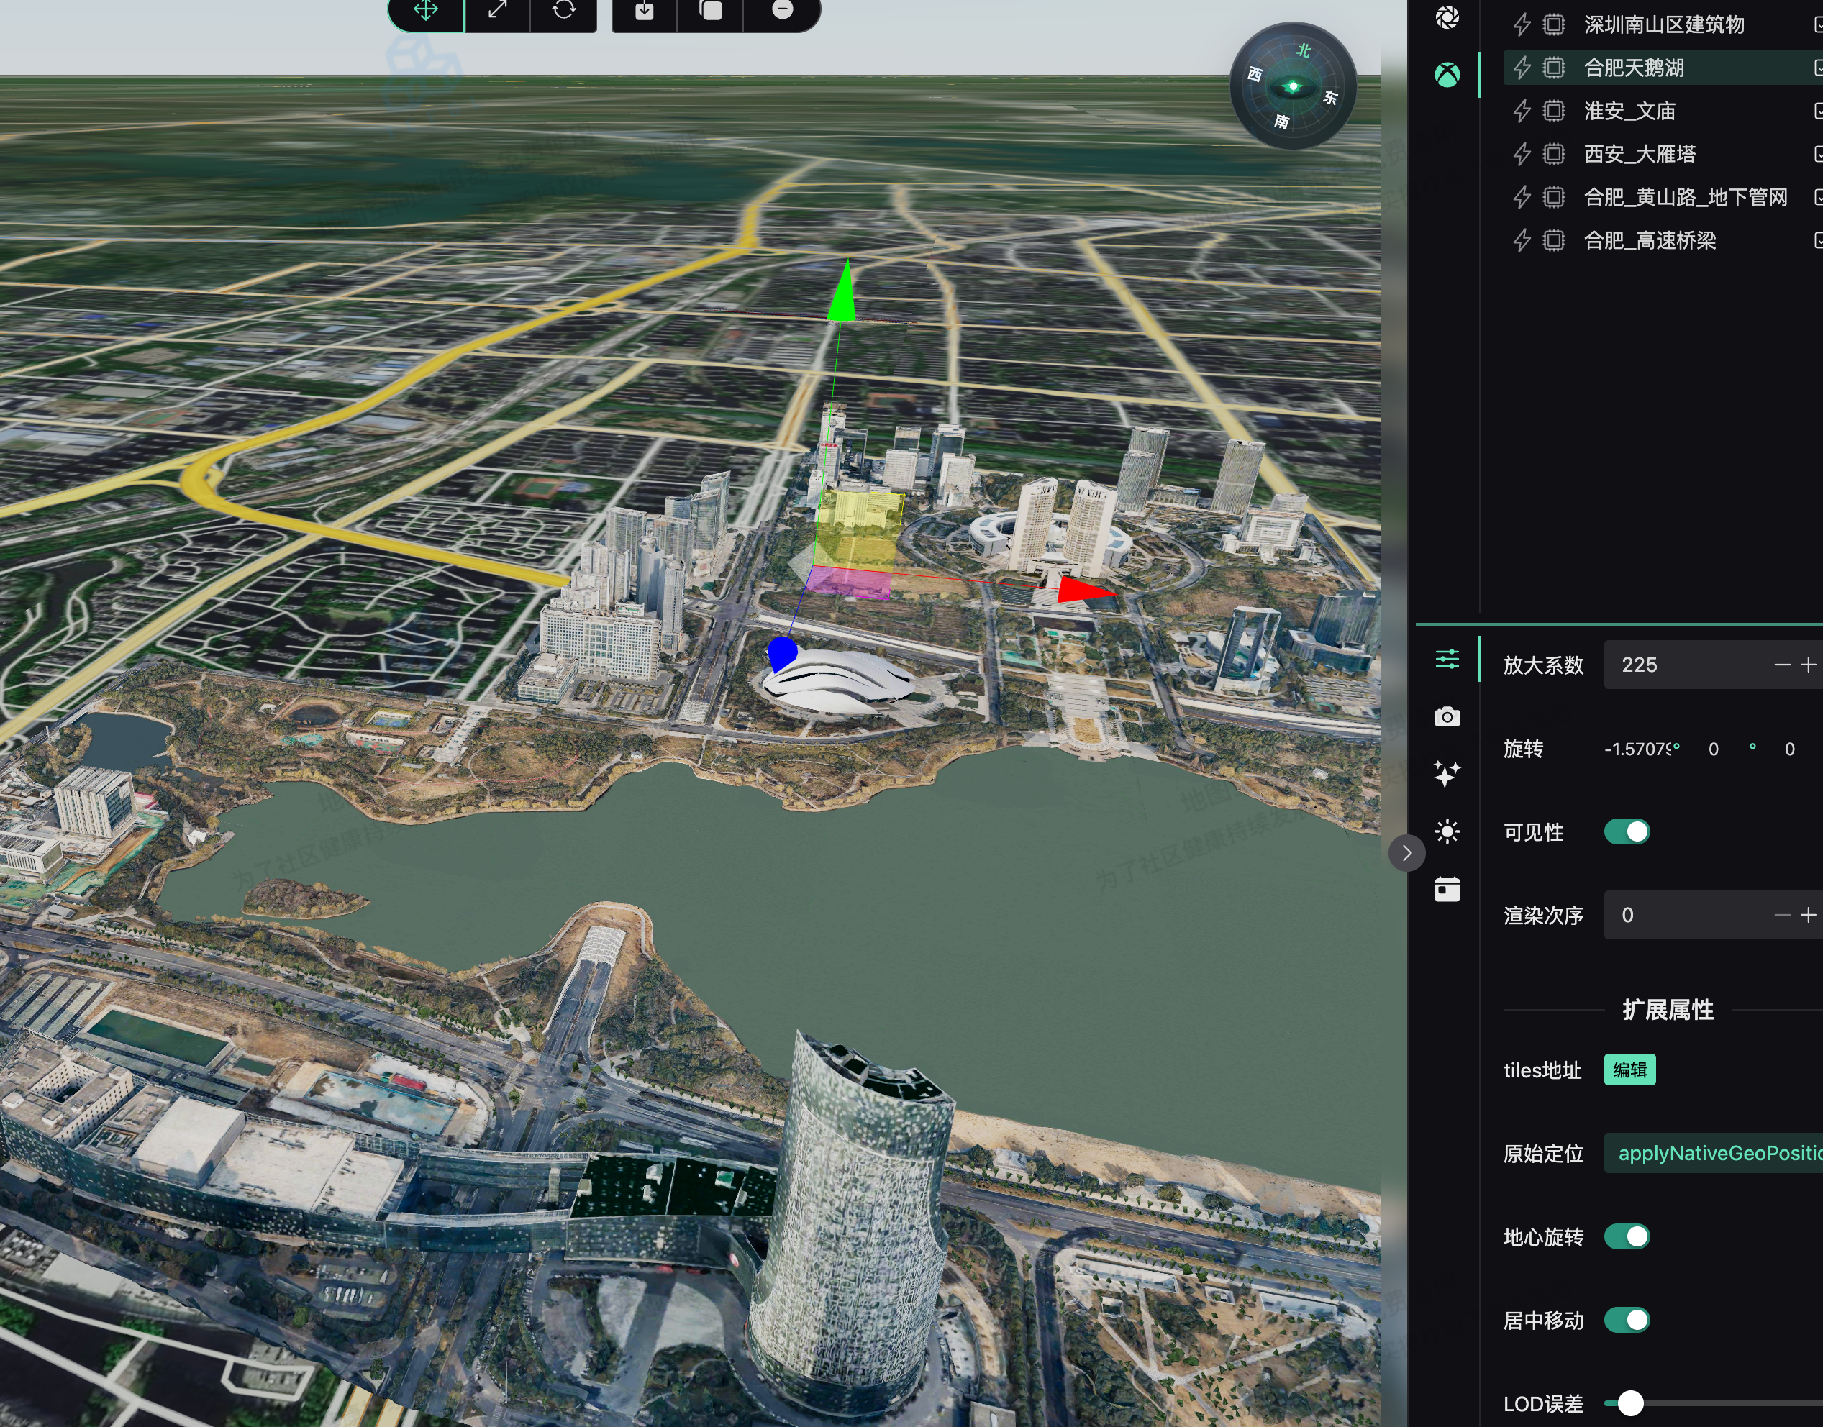Click the minus/remove toolbar icon
The width and height of the screenshot is (1823, 1427).
782,10
